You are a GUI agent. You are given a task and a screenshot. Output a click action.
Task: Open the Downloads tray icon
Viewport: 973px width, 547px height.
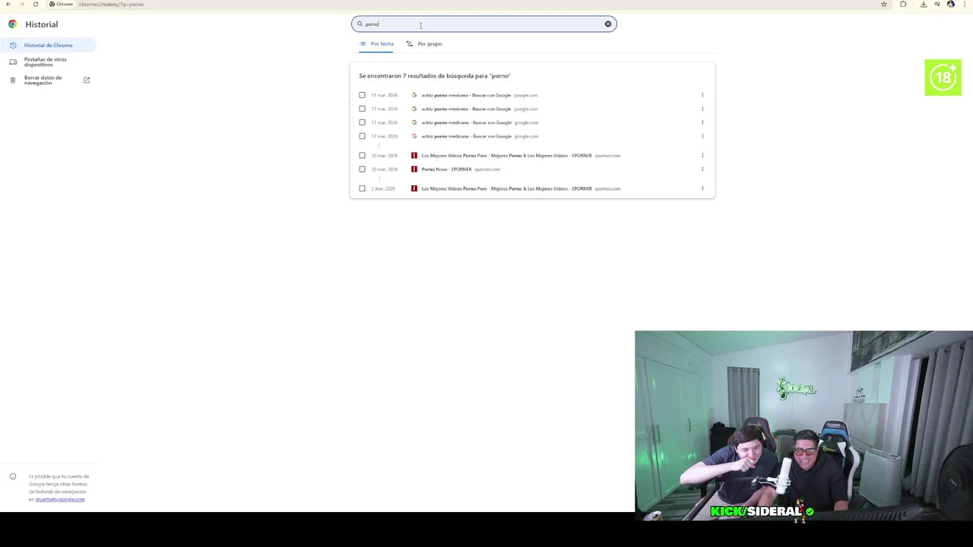point(924,4)
